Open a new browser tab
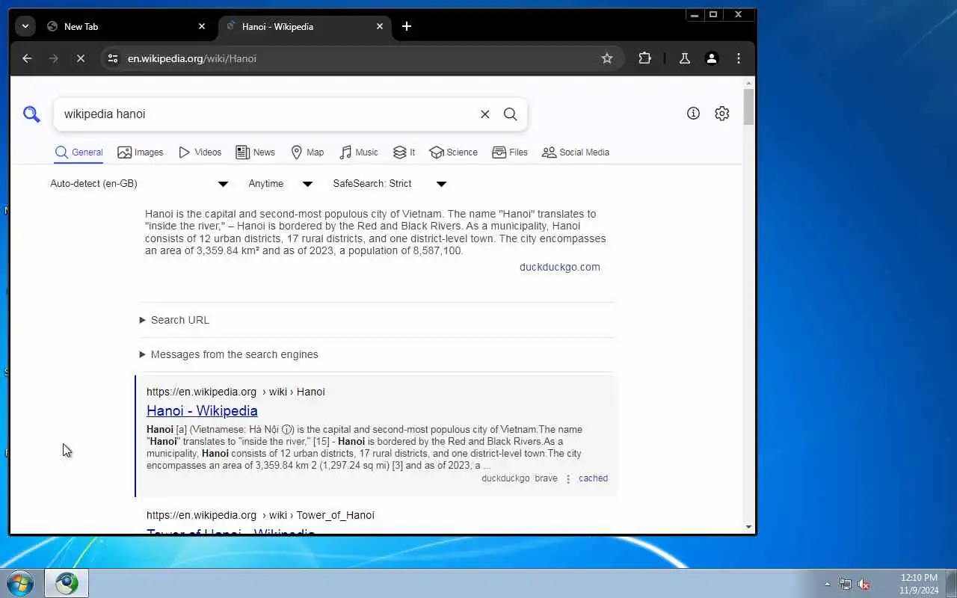 point(407,26)
